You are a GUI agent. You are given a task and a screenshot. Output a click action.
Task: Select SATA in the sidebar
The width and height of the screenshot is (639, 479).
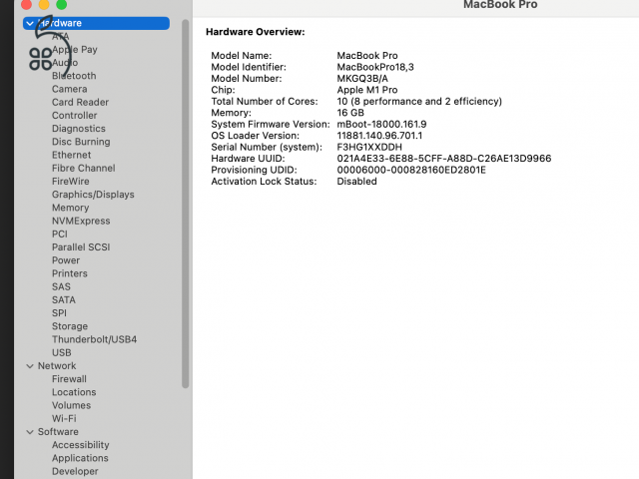pos(64,299)
